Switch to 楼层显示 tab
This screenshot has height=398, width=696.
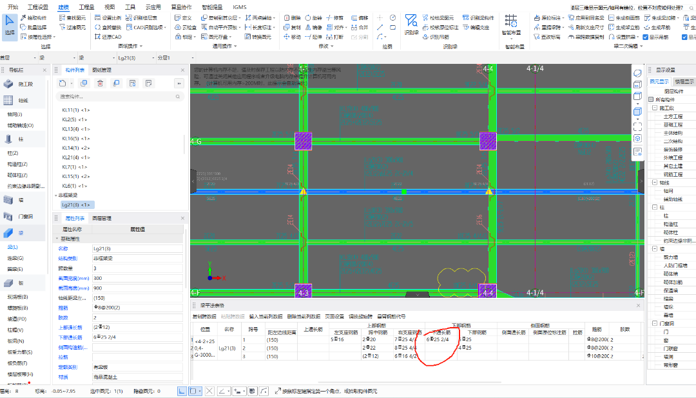coord(684,82)
